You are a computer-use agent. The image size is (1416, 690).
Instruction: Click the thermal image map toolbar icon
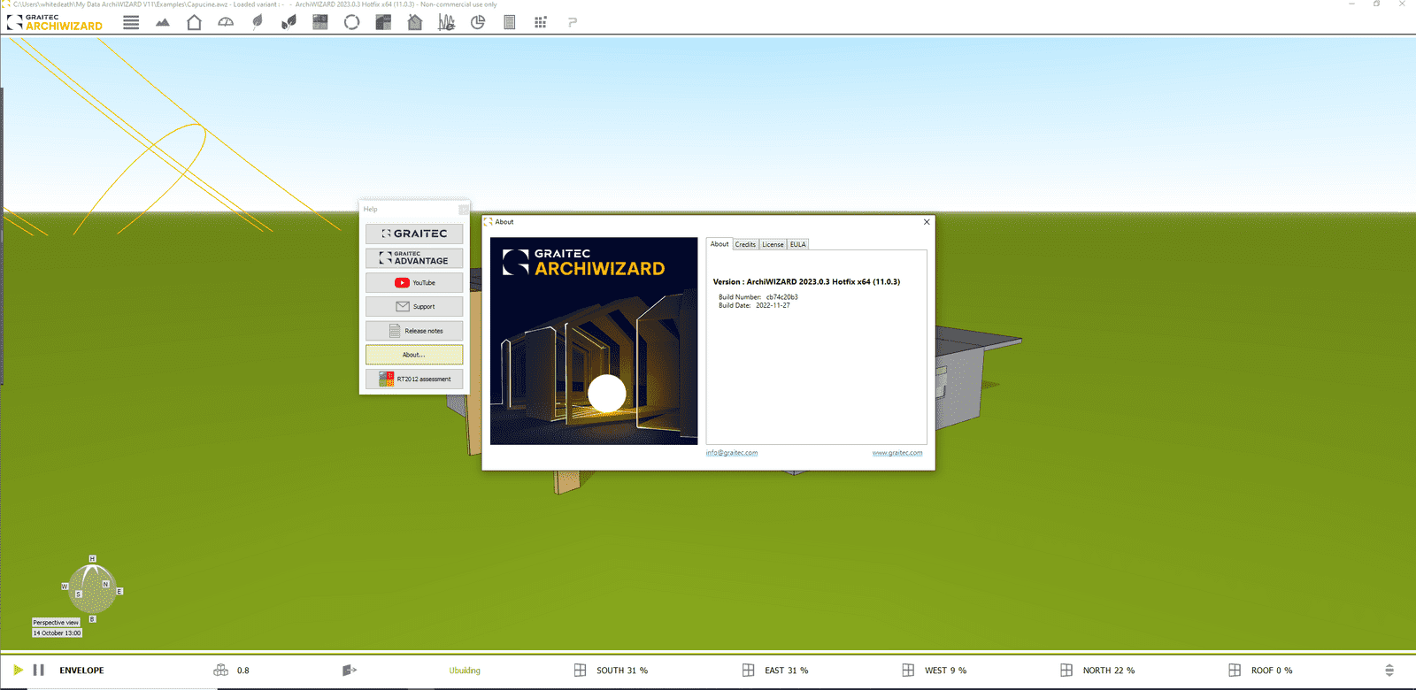coord(320,22)
